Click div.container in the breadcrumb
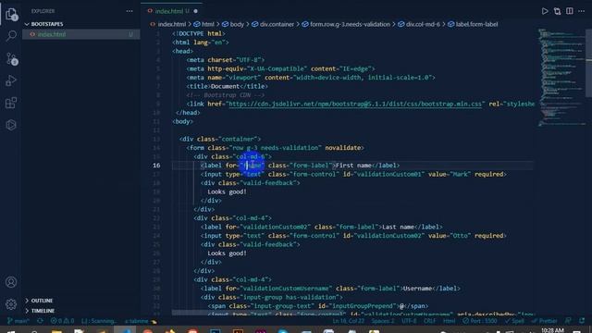The height and width of the screenshot is (333, 592). [277, 24]
